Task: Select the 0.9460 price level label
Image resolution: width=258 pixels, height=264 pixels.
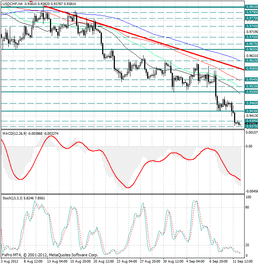Action: tap(251, 103)
